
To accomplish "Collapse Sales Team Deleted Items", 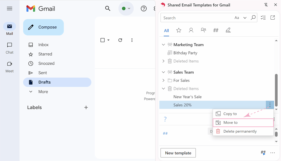I will click(163, 88).
